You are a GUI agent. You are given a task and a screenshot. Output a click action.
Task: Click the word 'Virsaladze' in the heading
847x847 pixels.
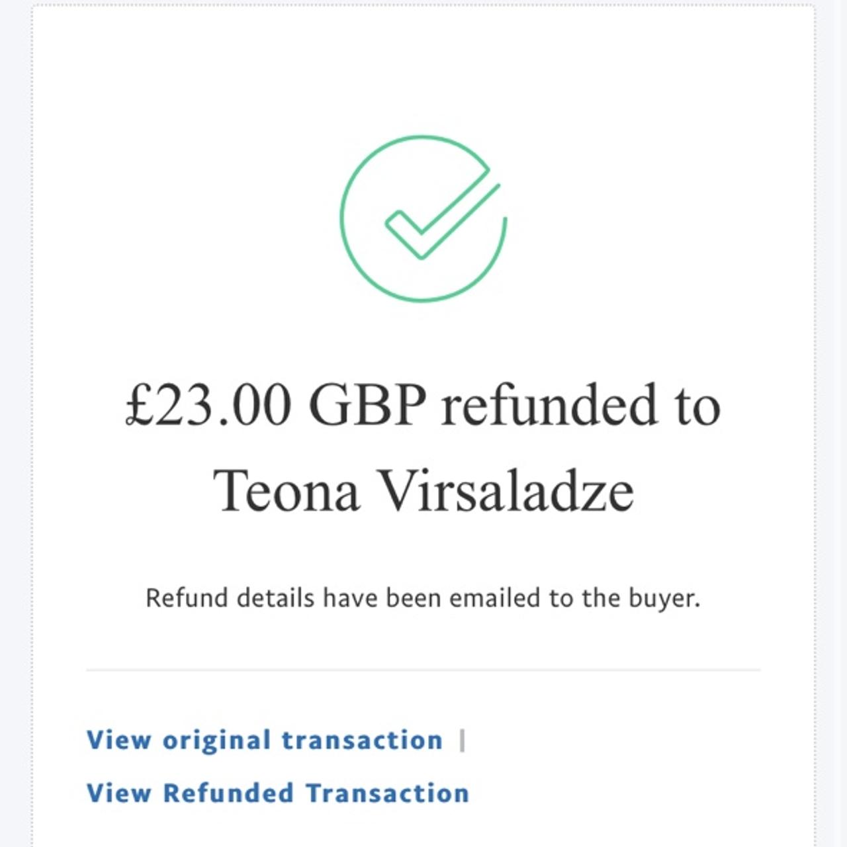(x=506, y=491)
